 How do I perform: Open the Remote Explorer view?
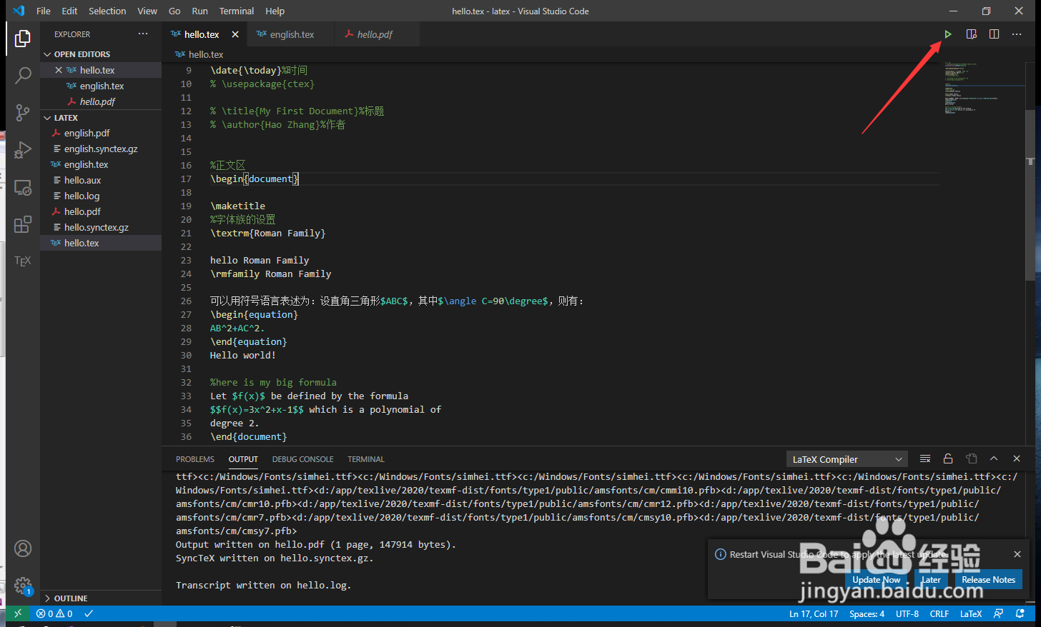click(23, 187)
